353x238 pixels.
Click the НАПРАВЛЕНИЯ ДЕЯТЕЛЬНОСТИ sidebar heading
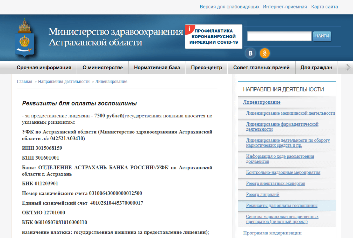click(x=283, y=89)
